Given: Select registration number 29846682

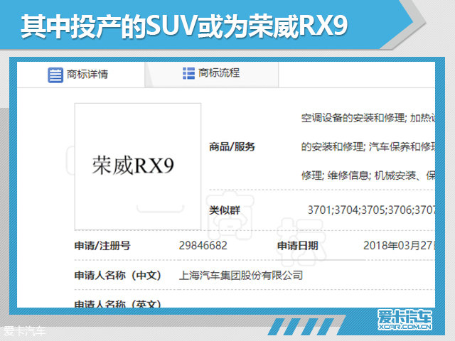Looking at the screenshot, I should coord(203,246).
